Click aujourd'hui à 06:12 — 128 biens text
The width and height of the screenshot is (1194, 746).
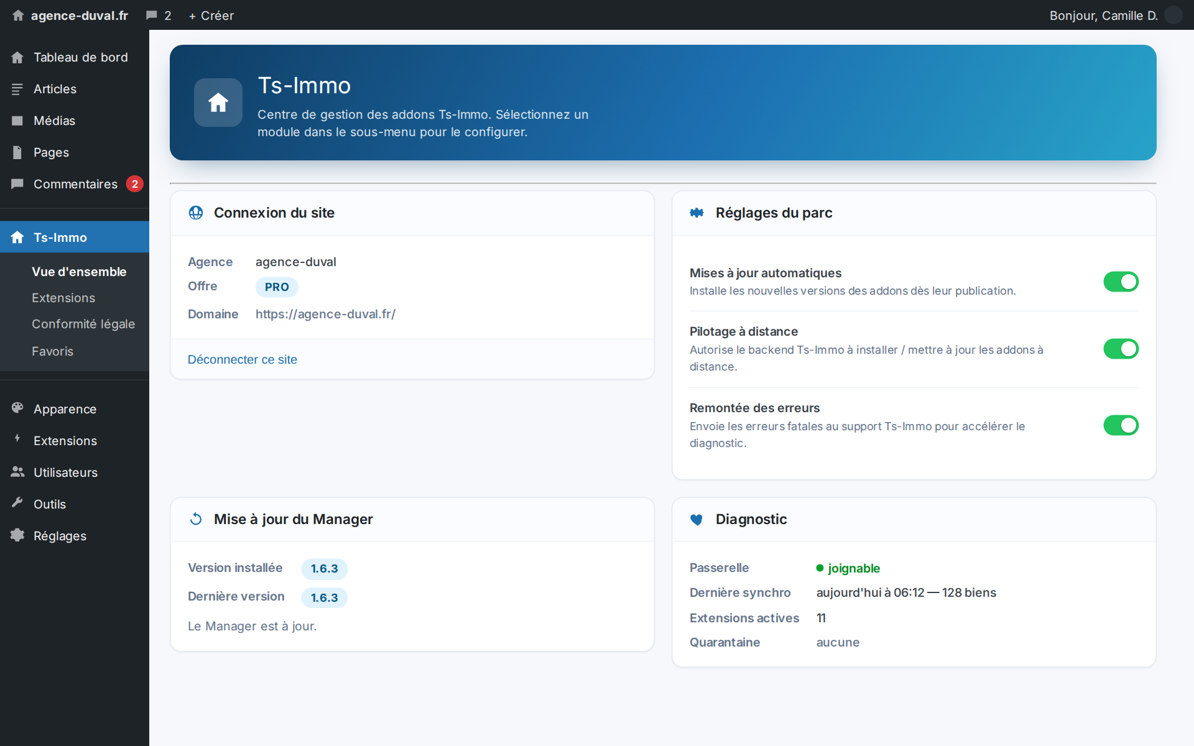[906, 592]
